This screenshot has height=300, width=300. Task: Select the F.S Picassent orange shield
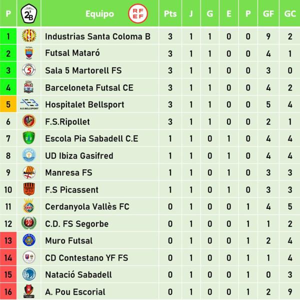point(29,189)
